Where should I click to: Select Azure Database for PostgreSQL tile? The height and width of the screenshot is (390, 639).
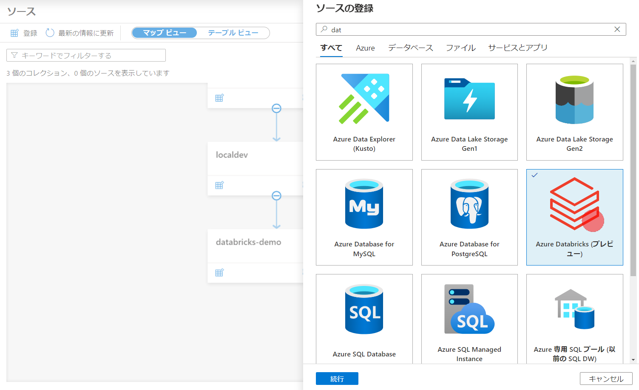coord(469,217)
